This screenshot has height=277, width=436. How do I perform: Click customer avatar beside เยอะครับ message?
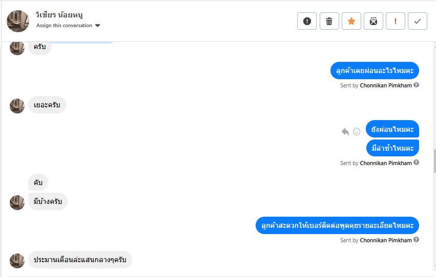coord(17,106)
